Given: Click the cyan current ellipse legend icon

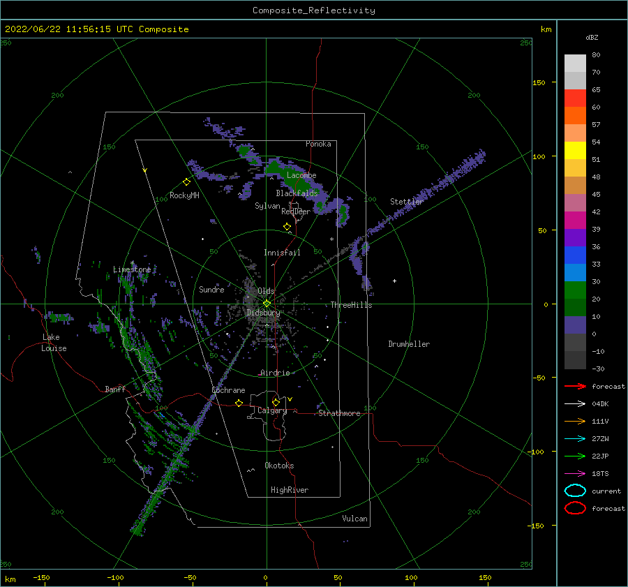Looking at the screenshot, I should tap(575, 491).
